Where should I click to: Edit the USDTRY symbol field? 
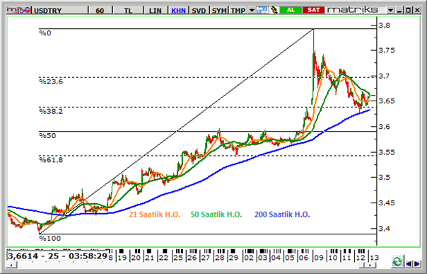click(x=60, y=11)
